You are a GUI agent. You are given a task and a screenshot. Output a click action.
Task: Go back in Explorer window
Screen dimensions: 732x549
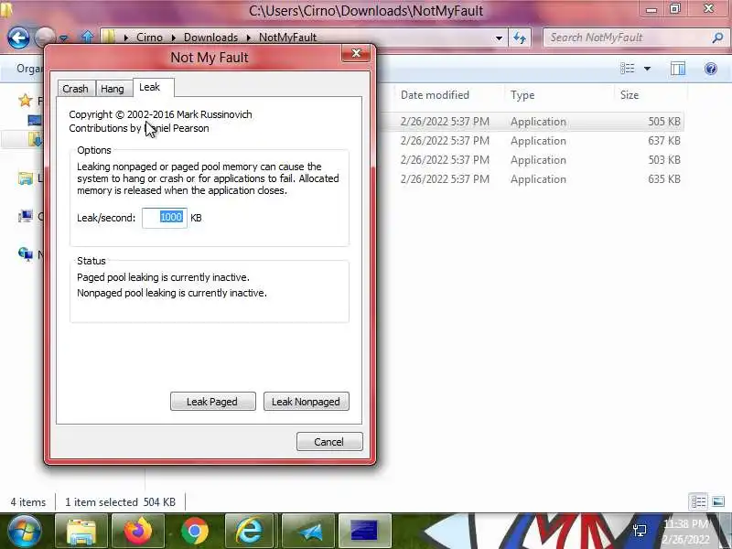coord(18,38)
